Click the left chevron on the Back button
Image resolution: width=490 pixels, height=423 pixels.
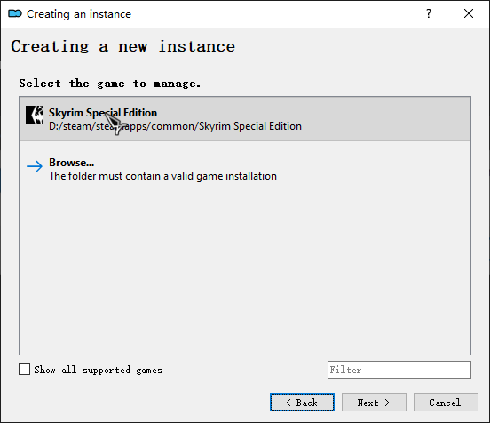288,403
